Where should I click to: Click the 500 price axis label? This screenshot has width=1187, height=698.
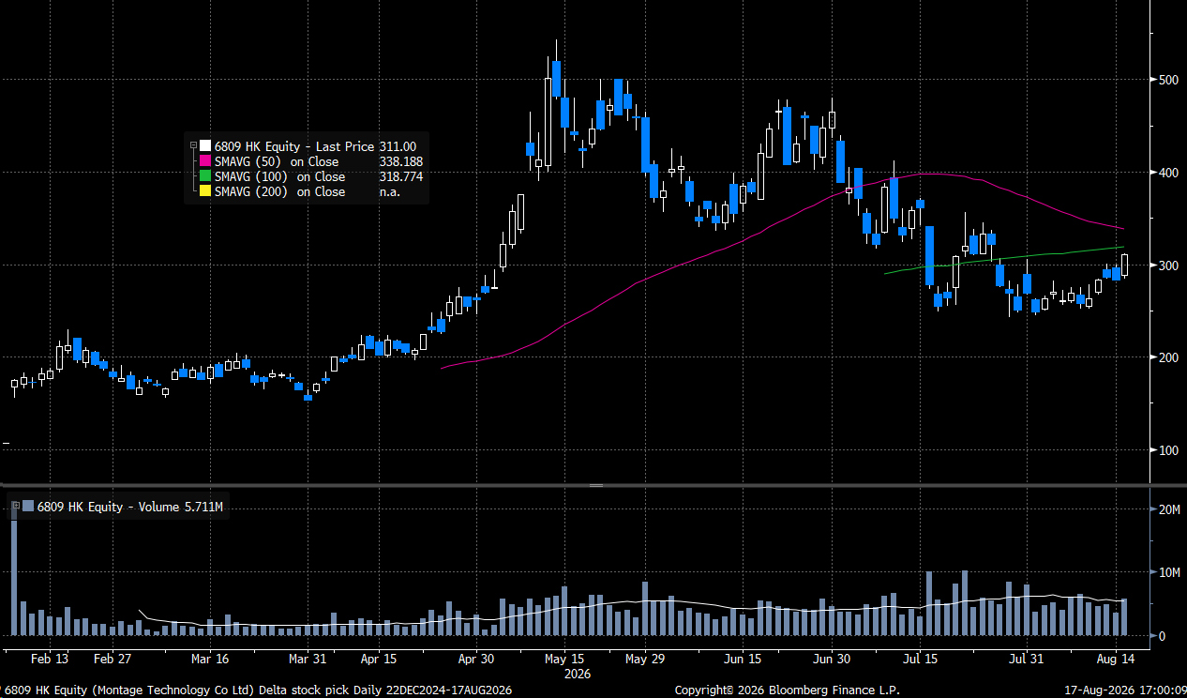tap(1167, 80)
